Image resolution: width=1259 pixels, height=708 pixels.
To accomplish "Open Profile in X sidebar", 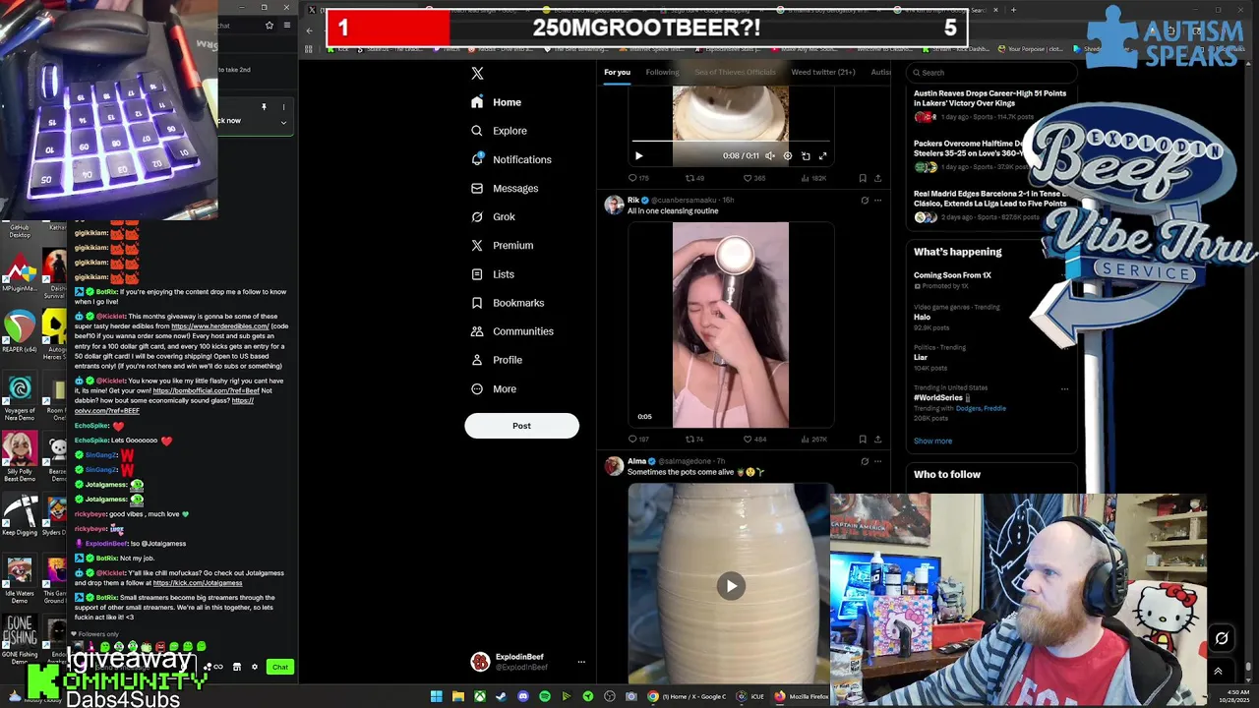I will tap(496, 360).
